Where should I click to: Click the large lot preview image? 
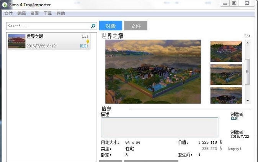[x=153, y=72]
